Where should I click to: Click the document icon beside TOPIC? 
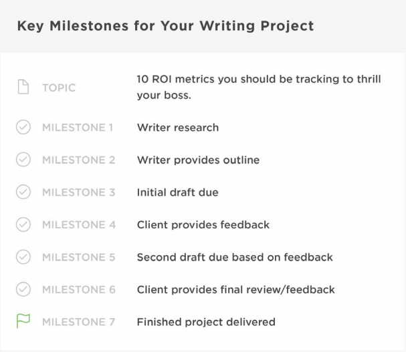(x=23, y=87)
